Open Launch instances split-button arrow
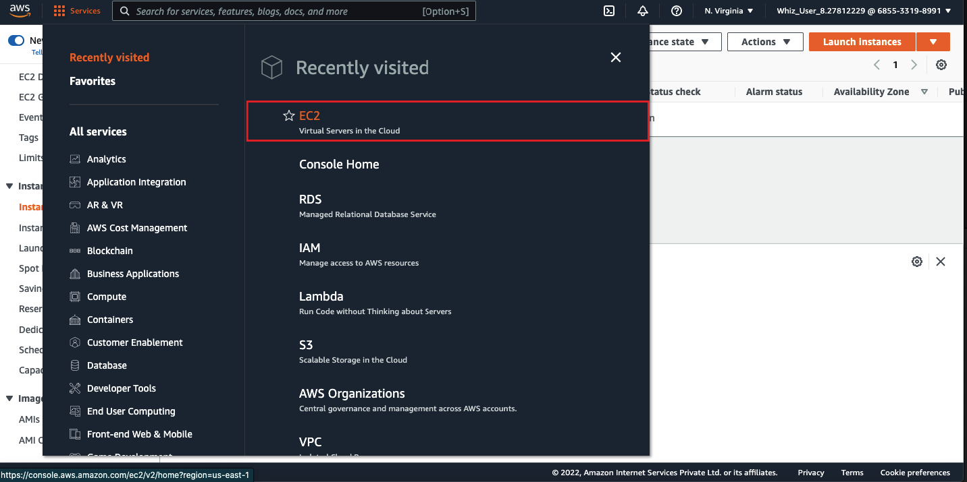 click(x=933, y=42)
